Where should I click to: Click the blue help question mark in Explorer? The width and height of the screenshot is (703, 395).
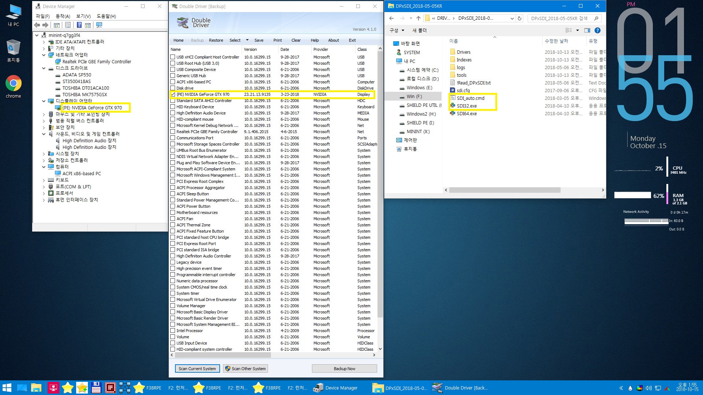598,30
